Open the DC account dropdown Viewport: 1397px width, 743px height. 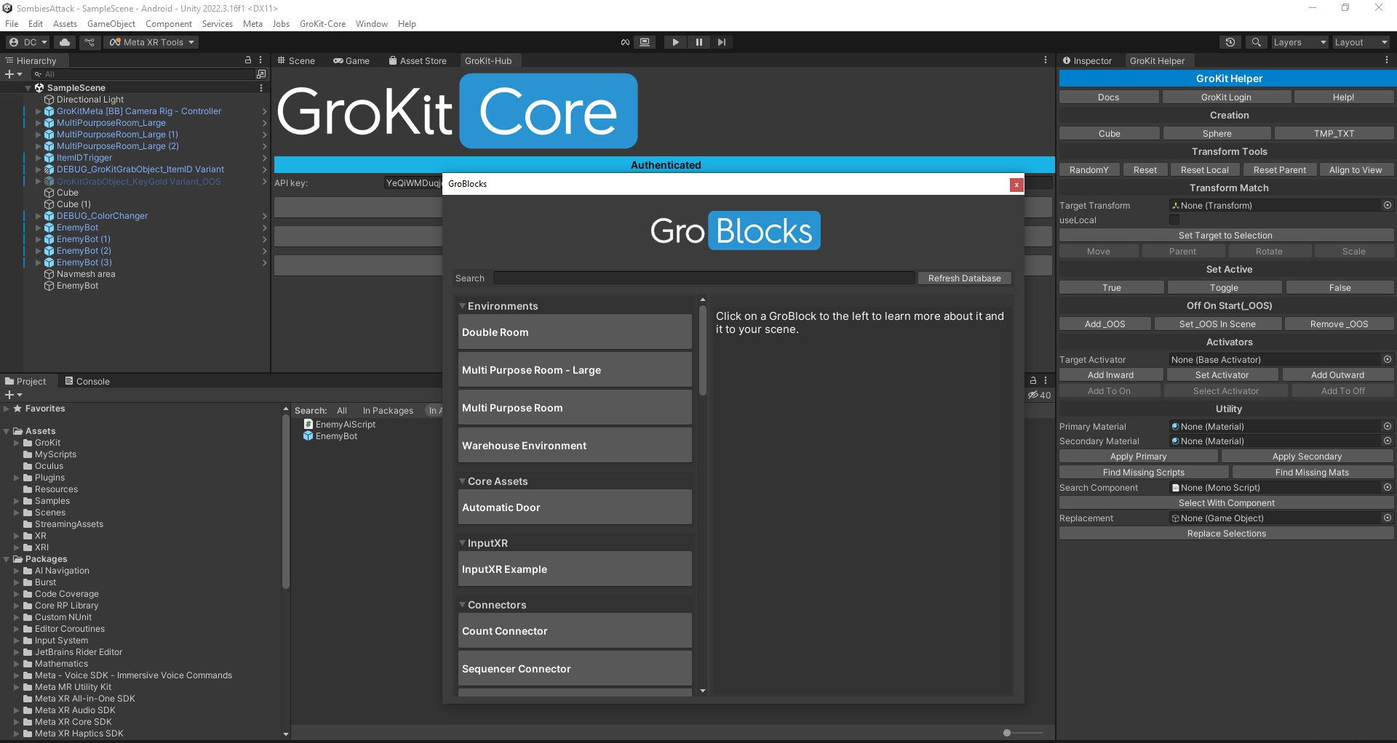[x=28, y=42]
